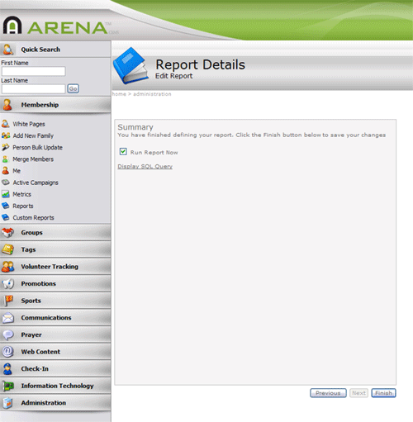
Task: Click the Previous button
Action: [x=328, y=393]
